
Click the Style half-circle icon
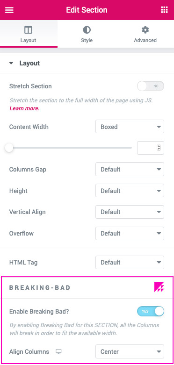pos(87,30)
